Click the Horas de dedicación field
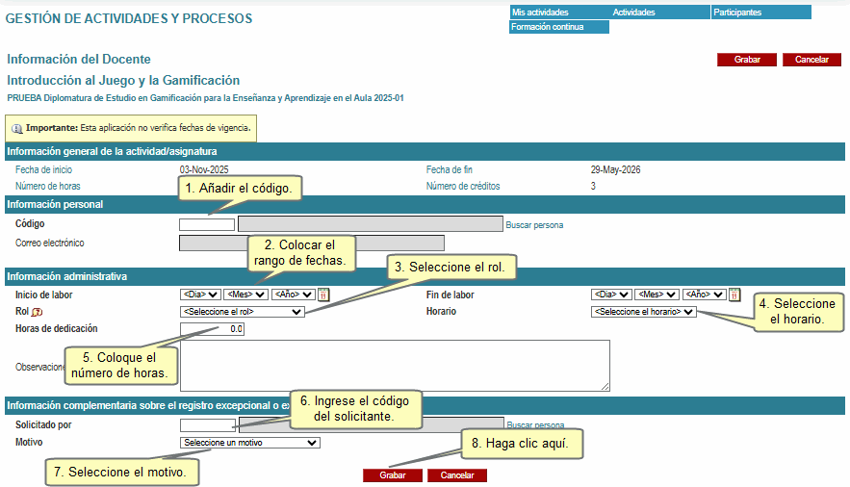Viewport: 850px width, 487px height. click(212, 329)
